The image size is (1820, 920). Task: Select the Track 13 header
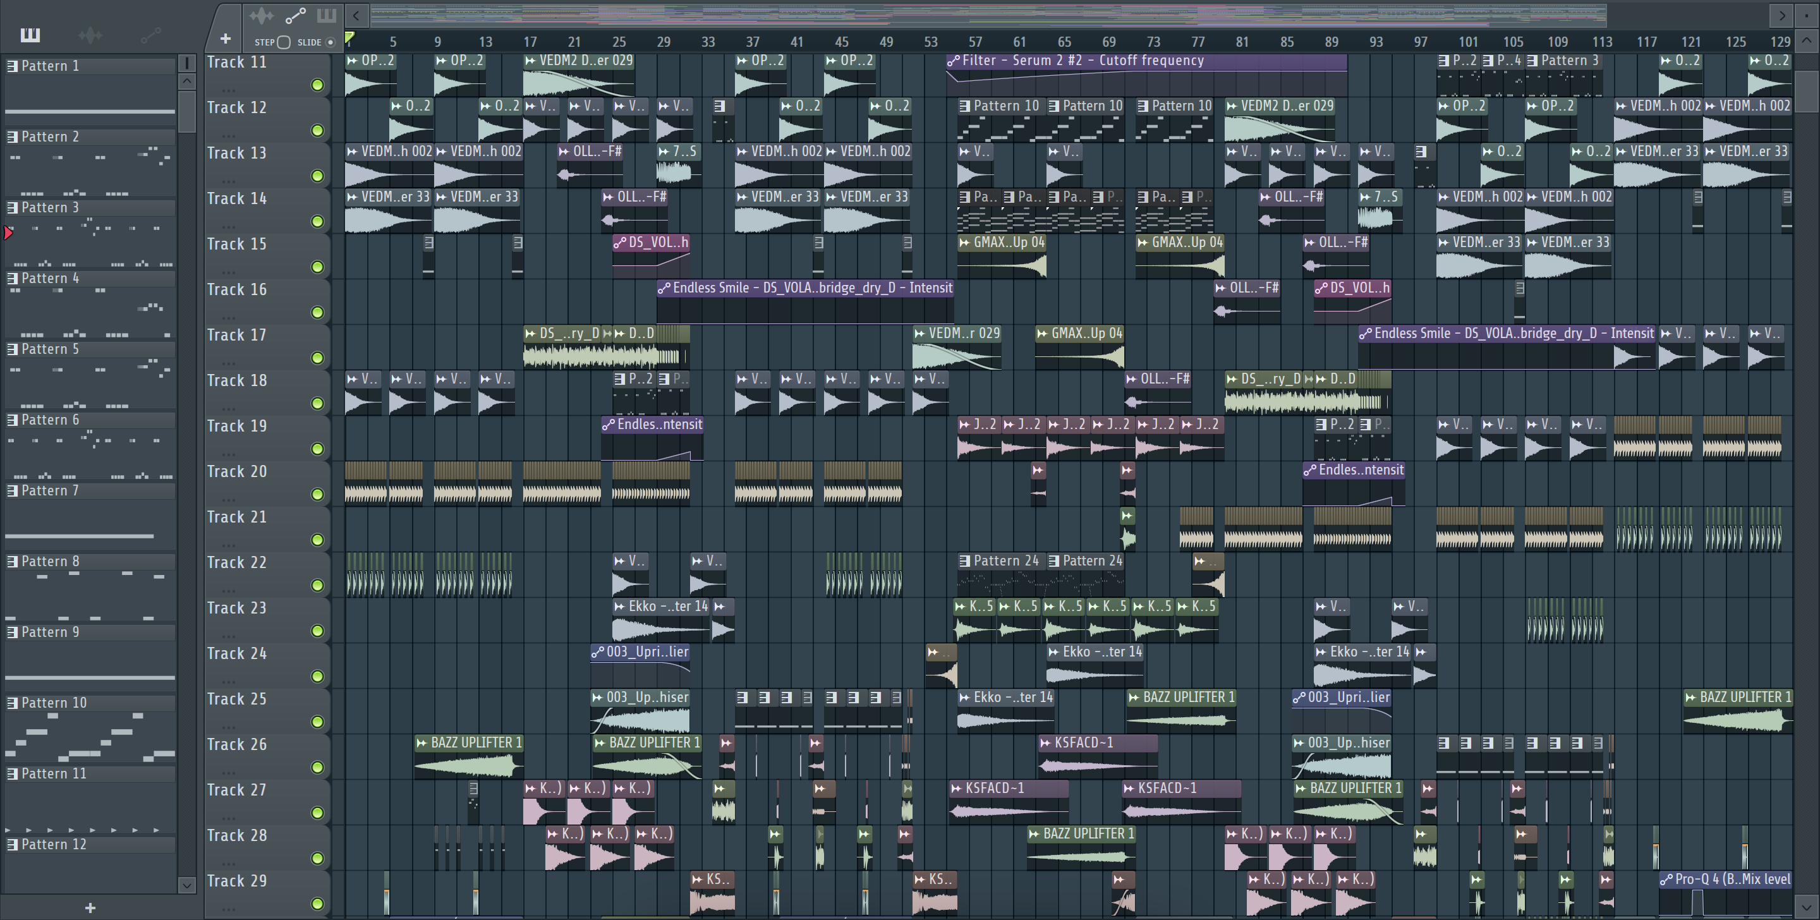tap(267, 166)
